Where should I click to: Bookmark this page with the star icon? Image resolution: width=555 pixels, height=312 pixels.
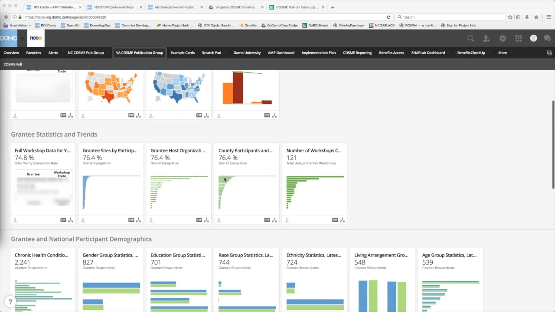[x=510, y=17]
